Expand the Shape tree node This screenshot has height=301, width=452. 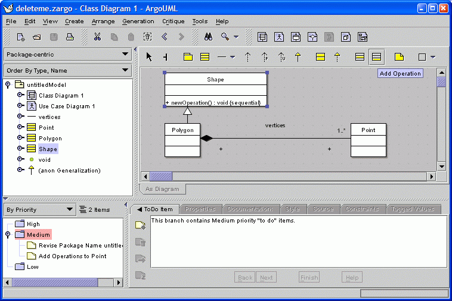click(x=20, y=148)
